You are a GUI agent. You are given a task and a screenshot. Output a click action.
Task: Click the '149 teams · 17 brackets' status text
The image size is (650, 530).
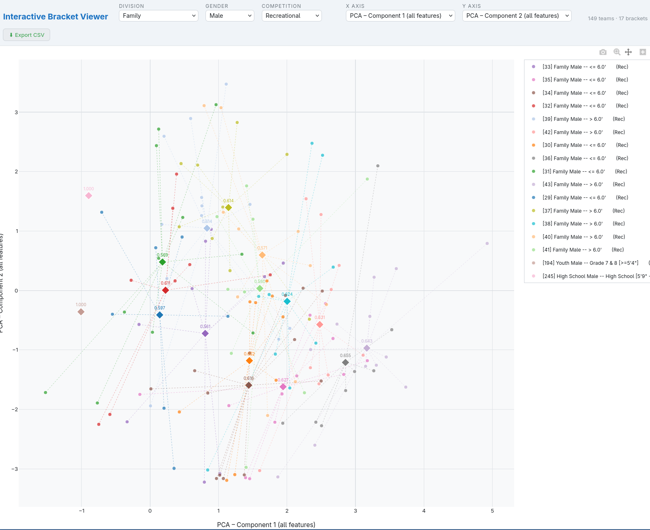click(617, 18)
